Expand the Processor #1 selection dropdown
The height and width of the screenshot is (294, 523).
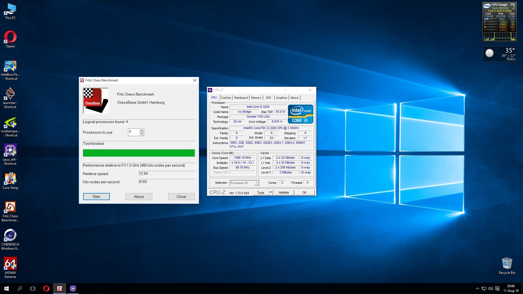pyautogui.click(x=256, y=183)
